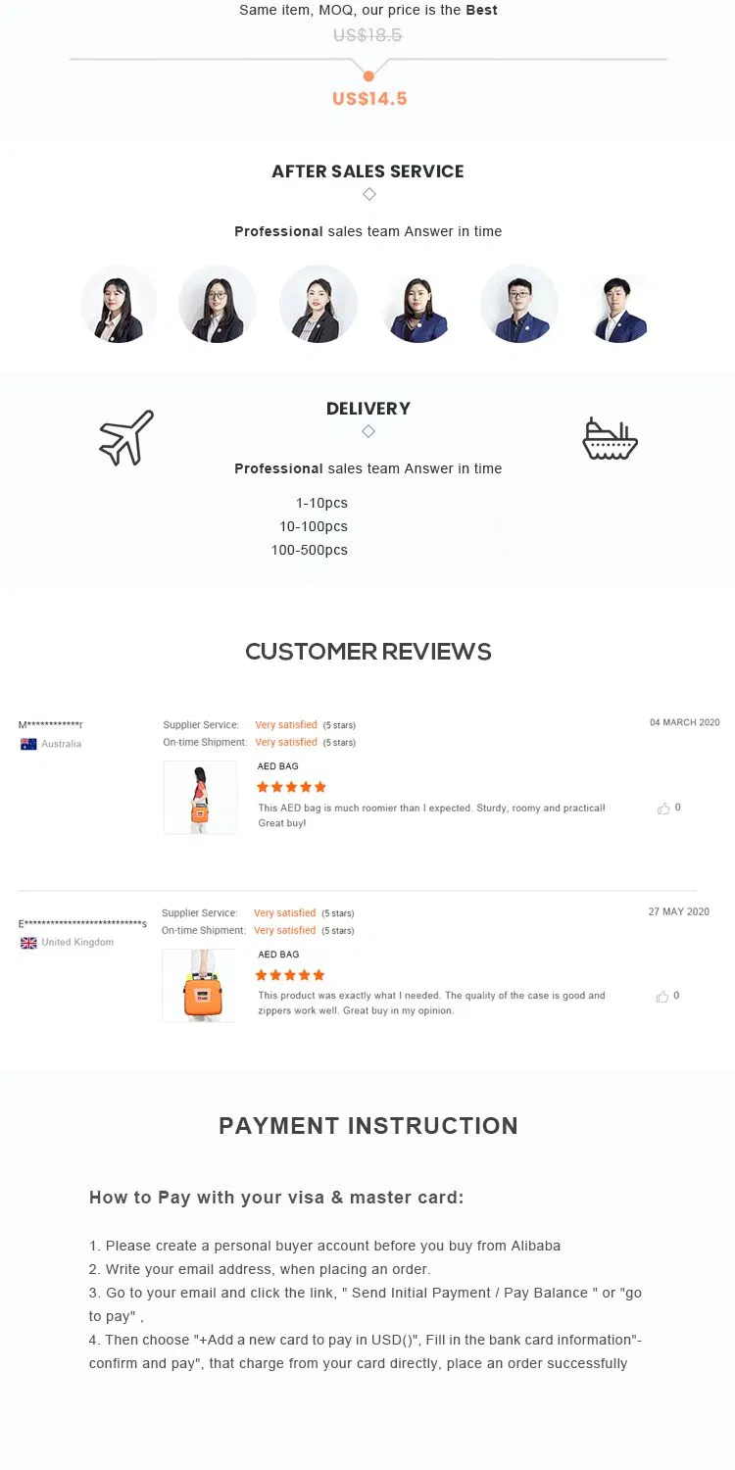Click diamond icon under Delivery heading
The height and width of the screenshot is (1470, 735).
tap(368, 431)
